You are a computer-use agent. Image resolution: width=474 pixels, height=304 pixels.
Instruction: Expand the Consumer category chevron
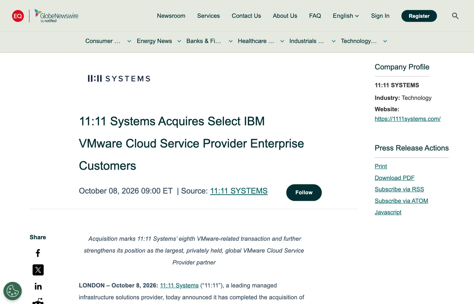(x=129, y=41)
